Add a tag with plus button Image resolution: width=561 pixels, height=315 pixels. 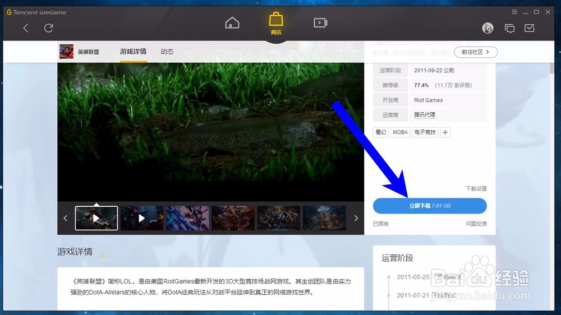tap(445, 132)
